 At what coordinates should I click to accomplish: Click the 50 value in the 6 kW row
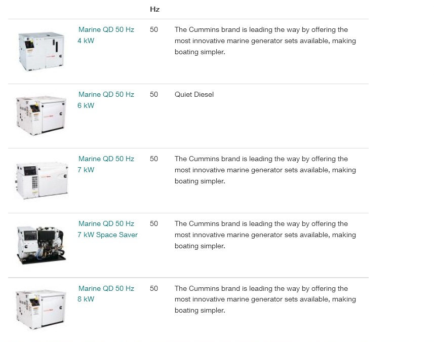(x=154, y=94)
